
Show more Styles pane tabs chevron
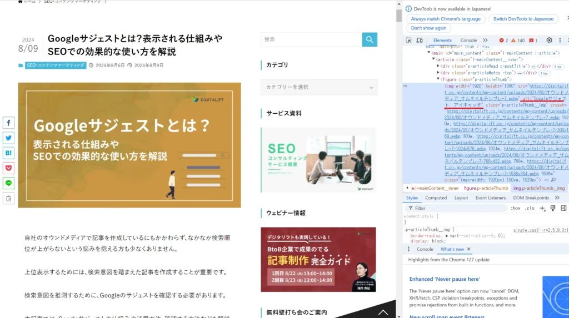(557, 198)
